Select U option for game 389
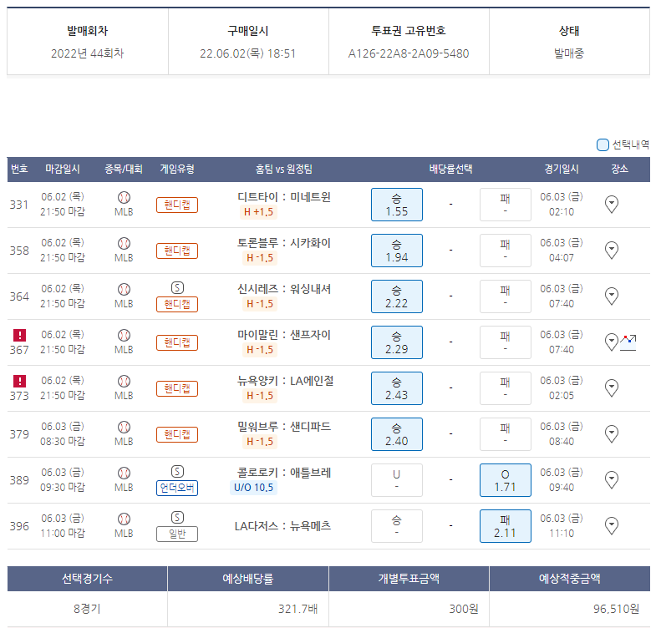This screenshot has height=628, width=656. 397,480
